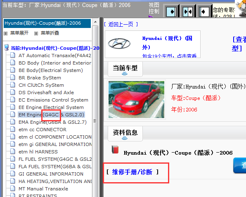Click the right-arrow view control button
The height and width of the screenshot is (197, 246).
click(171, 12)
